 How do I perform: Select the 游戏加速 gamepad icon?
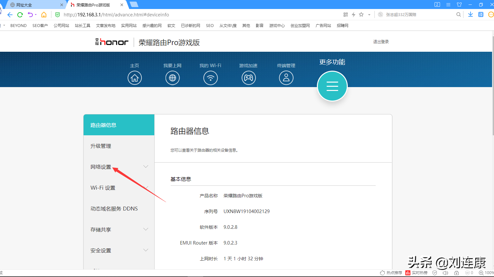(248, 77)
